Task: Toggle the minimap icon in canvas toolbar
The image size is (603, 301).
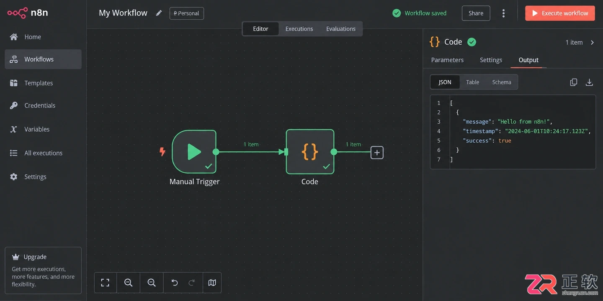Action: click(x=212, y=283)
